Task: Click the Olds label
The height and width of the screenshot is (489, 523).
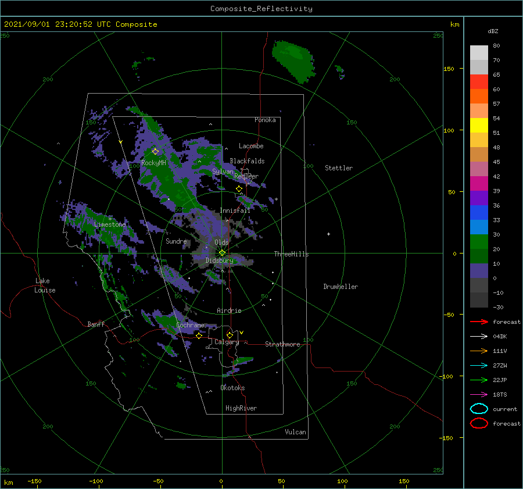Action: click(221, 242)
